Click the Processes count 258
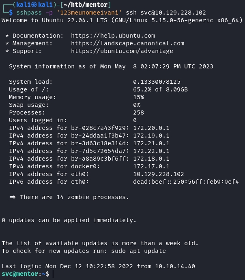This screenshot has height=280, width=245. click(138, 112)
